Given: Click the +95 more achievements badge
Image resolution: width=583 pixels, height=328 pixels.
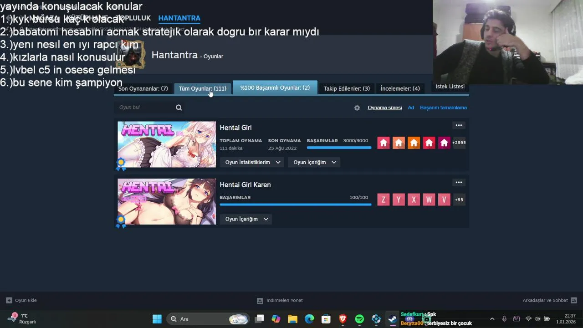Looking at the screenshot, I should pos(459,200).
